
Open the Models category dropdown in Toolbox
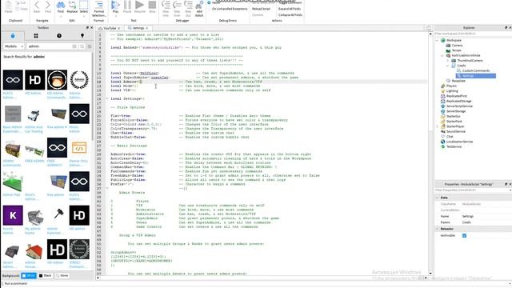click(14, 46)
